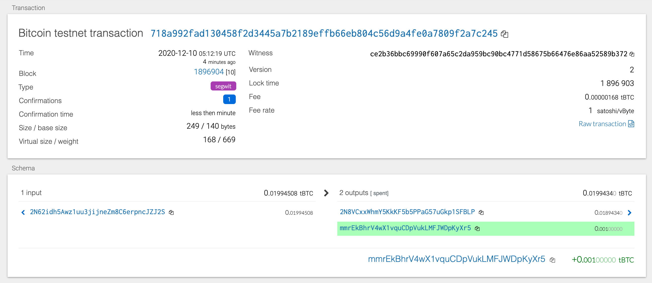Open green highlighted address mmrEkBhrV4wX1vquCDpVukLMFJWDpKyXr5
The height and width of the screenshot is (283, 652).
[x=405, y=228]
